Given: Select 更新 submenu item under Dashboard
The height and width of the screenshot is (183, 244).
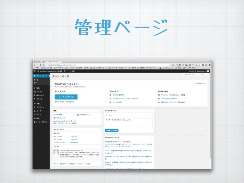Looking at the screenshot, I should pyautogui.click(x=35, y=83).
